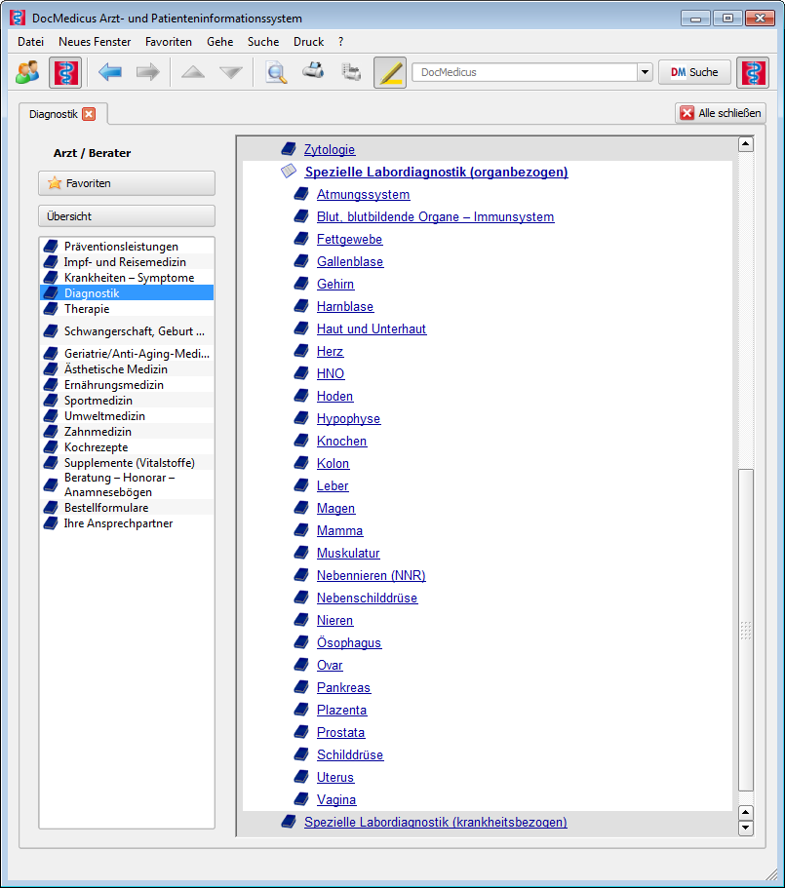Click the red caduceus icon beside users icon
This screenshot has height=888, width=785.
click(x=65, y=72)
